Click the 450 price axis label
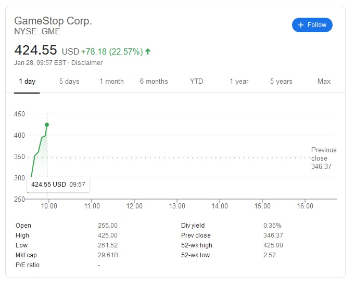The width and height of the screenshot is (355, 289). point(19,114)
